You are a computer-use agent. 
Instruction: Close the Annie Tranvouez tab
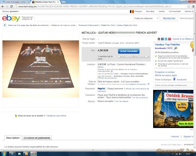pos(28,2)
